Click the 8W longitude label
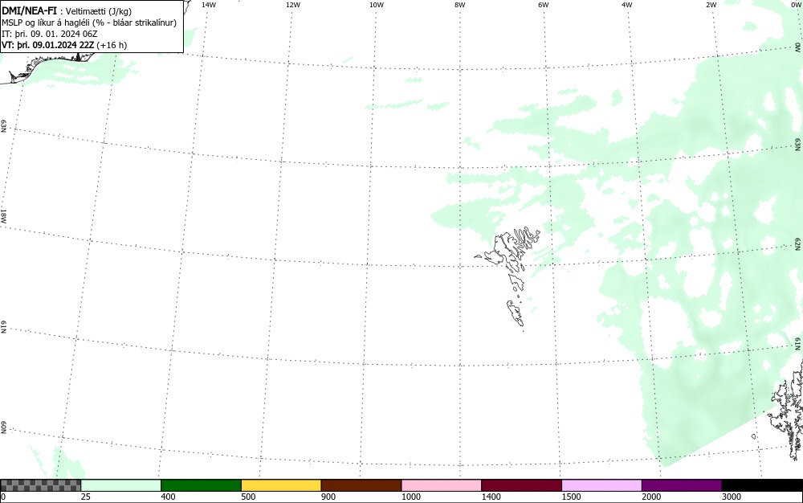The image size is (803, 503). pos(460,5)
